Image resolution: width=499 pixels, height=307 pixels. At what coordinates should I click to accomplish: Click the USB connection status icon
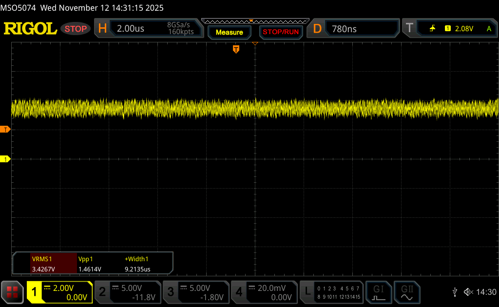(455, 292)
